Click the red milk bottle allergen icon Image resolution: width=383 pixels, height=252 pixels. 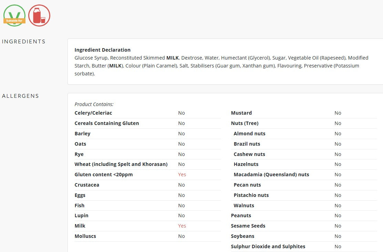(x=39, y=15)
